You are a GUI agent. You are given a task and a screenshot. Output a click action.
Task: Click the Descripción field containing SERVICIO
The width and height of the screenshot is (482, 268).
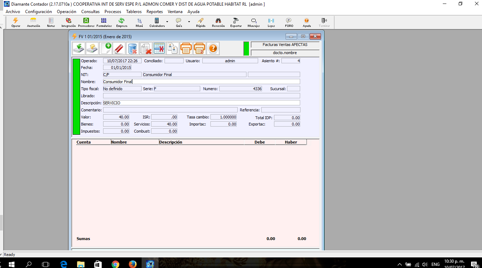(x=201, y=103)
